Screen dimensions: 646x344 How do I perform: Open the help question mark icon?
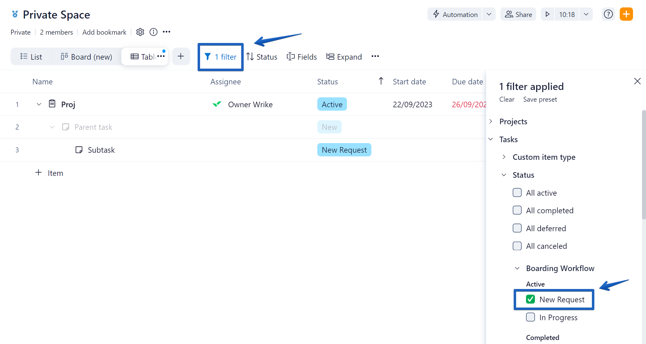click(608, 14)
